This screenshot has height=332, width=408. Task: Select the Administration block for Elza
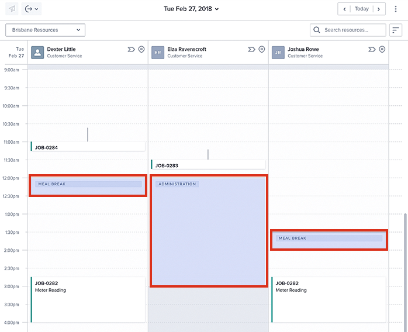tap(209, 231)
